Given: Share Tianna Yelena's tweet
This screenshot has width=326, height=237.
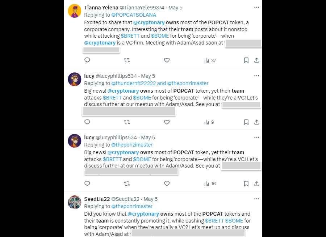Looking at the screenshot, I should click(256, 60).
